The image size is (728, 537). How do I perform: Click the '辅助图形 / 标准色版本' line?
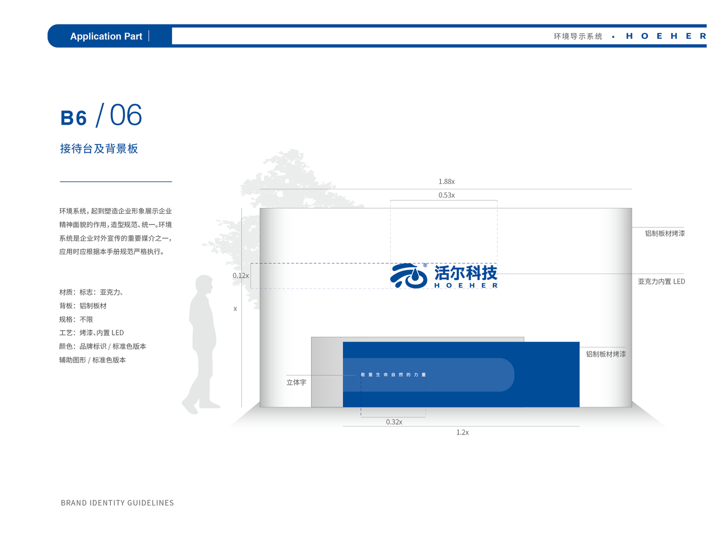pos(93,360)
